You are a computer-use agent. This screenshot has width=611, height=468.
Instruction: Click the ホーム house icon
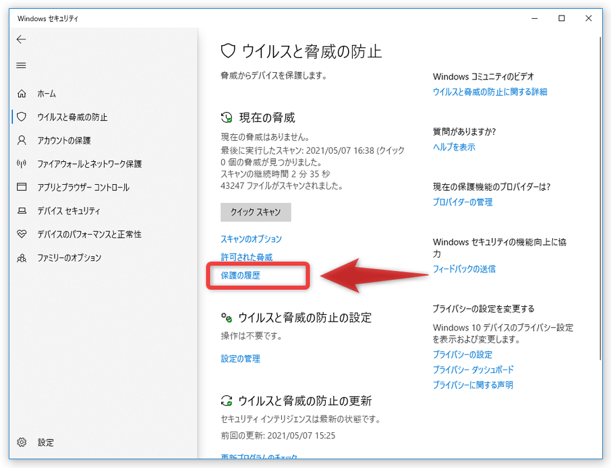22,94
